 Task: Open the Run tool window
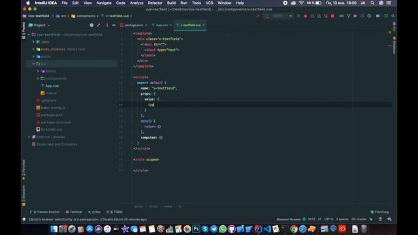point(95,211)
